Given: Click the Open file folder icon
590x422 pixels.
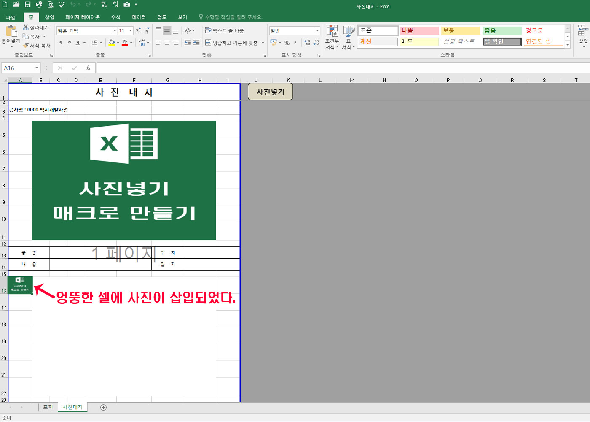Looking at the screenshot, I should 16,4.
